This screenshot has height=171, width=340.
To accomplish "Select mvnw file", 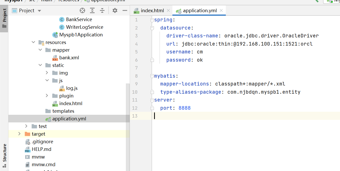I will point(38,157).
